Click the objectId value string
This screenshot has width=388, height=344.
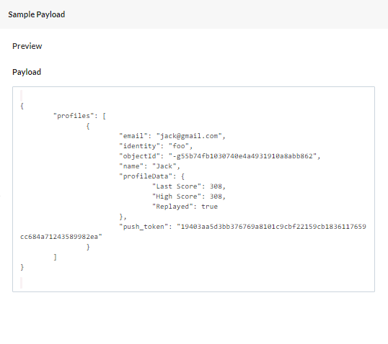[242, 156]
